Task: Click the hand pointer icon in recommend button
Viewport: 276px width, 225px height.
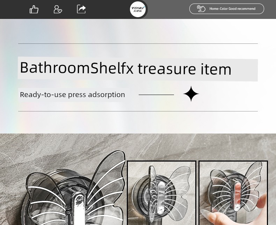Action: click(x=201, y=9)
